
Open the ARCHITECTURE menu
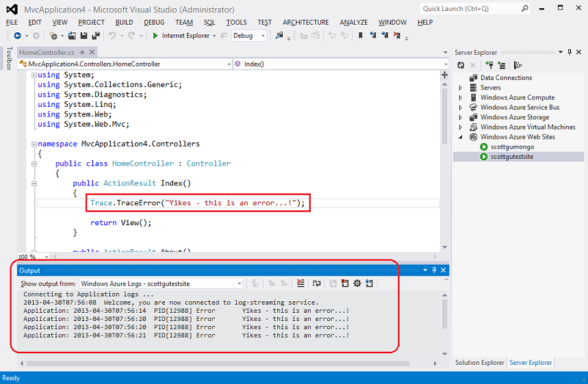coord(305,23)
